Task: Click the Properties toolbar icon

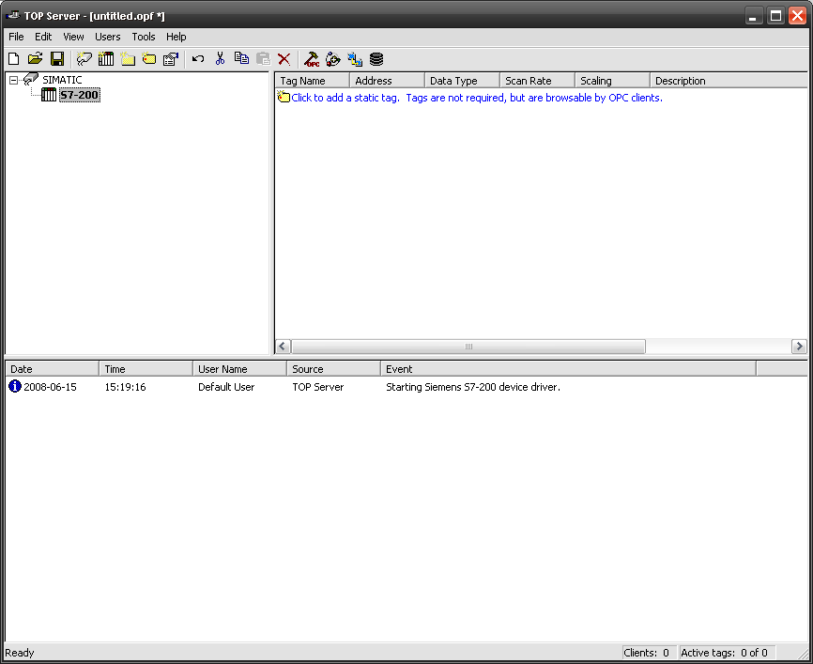Action: [171, 59]
